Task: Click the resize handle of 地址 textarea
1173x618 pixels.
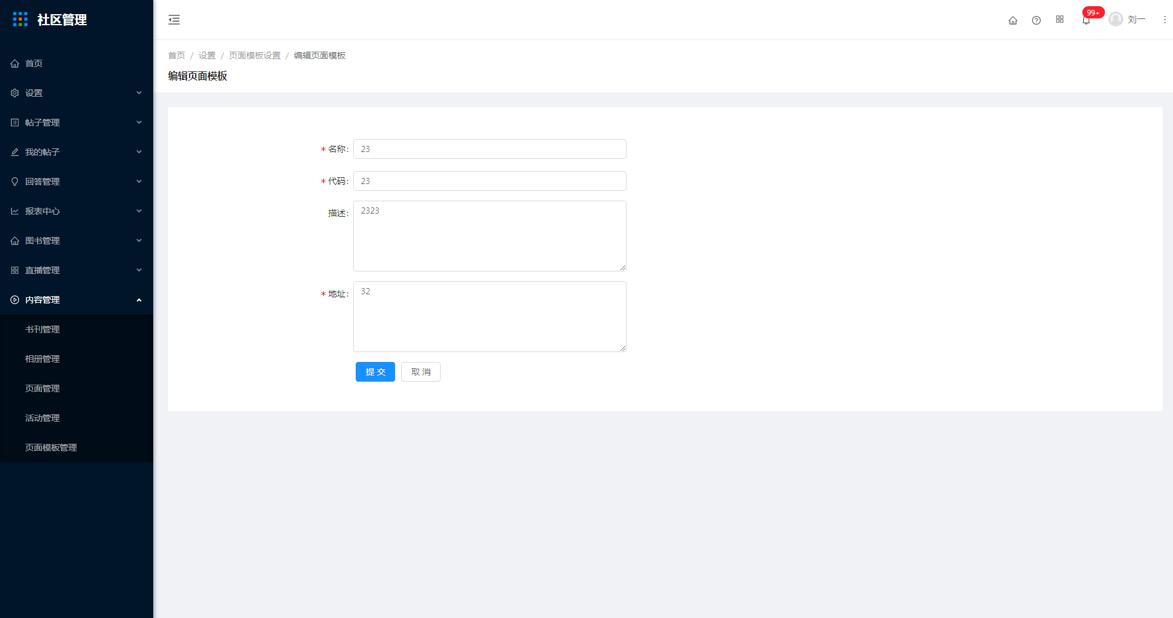Action: (x=623, y=348)
